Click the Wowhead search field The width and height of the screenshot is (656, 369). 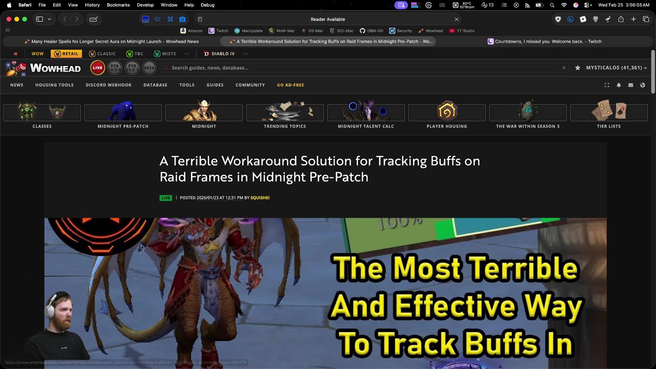point(364,68)
